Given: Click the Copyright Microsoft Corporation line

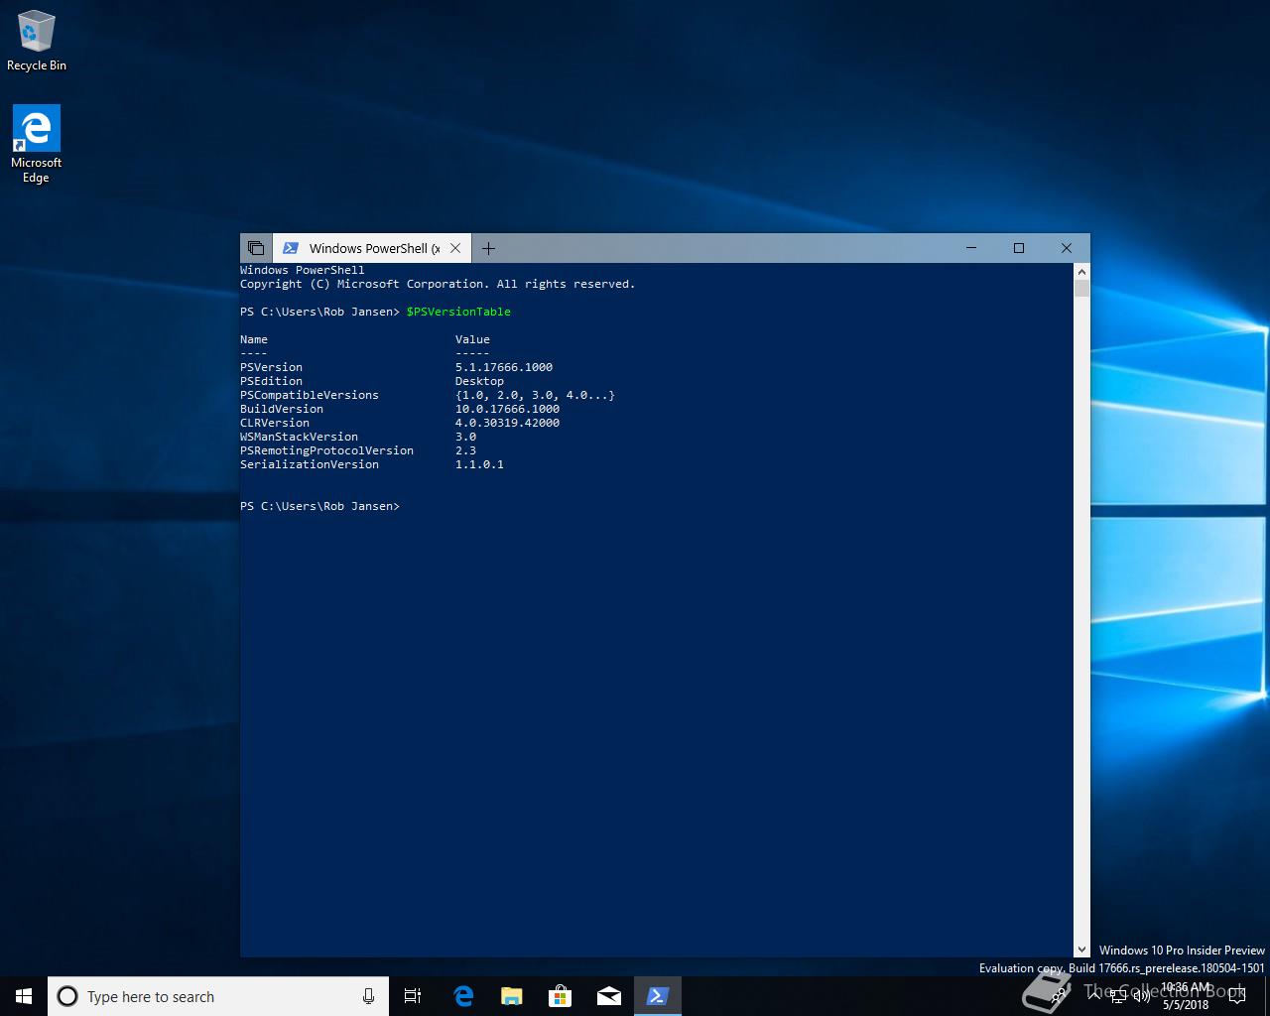Looking at the screenshot, I should 438,284.
